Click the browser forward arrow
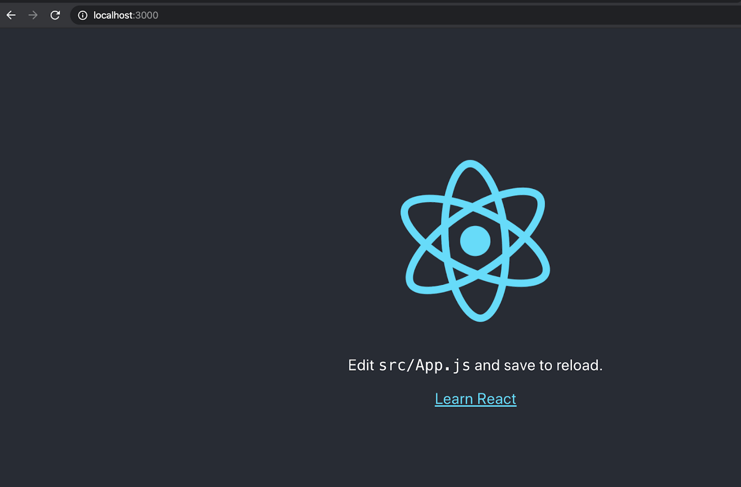 click(x=33, y=15)
